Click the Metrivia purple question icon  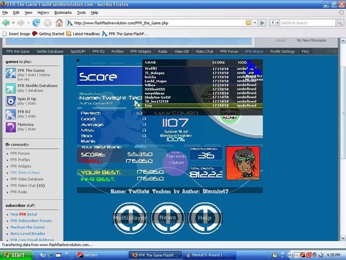[11, 127]
